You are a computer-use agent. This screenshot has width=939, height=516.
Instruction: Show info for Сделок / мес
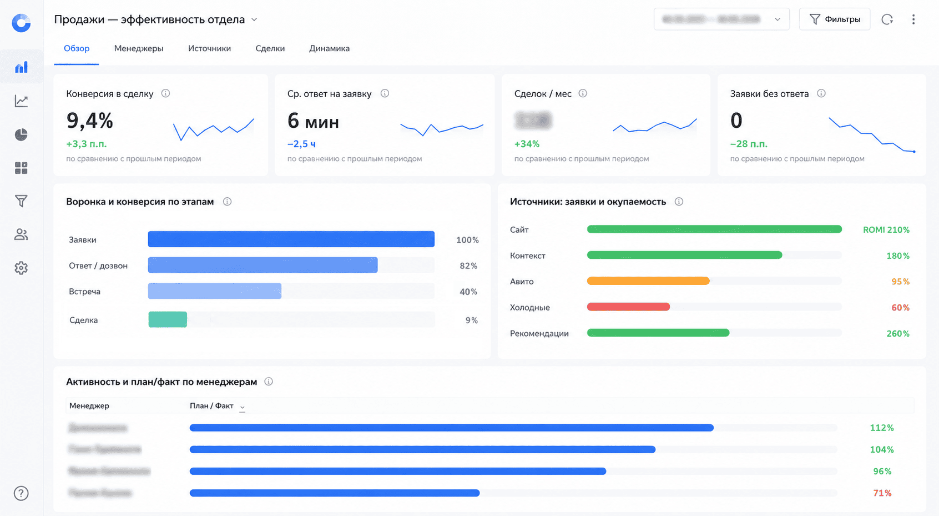pos(583,93)
